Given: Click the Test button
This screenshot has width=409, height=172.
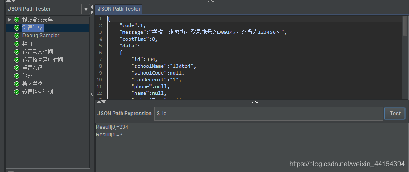Looking at the screenshot, I should coord(395,114).
